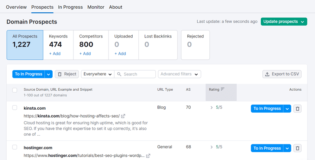This screenshot has width=315, height=160.
Task: Move kinsta.com To In Progress
Action: [x=267, y=109]
